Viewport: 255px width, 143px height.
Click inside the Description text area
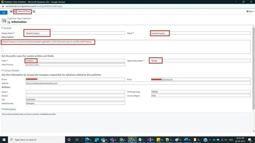tap(126, 47)
